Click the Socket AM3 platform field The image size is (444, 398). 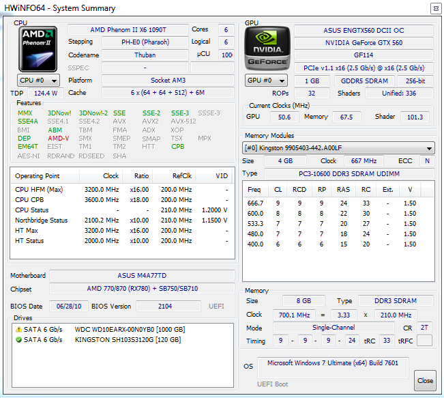coord(168,81)
